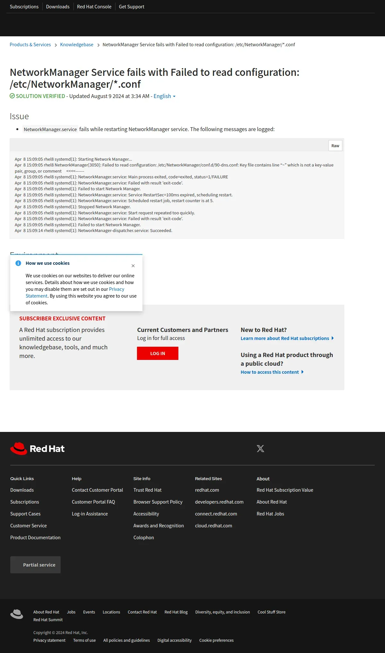
Task: Click the info icon in cookies notice
Action: 18,263
